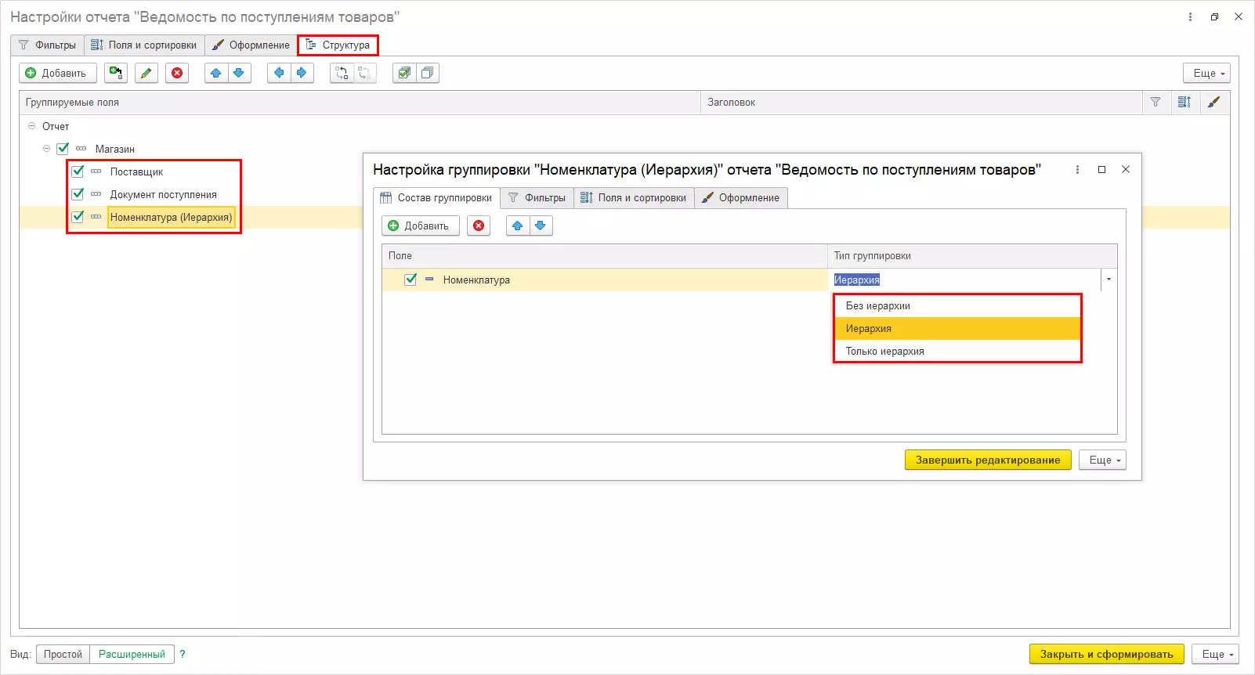This screenshot has height=675, width=1255.
Task: Click Закрыть и сформировать button
Action: 1107,654
